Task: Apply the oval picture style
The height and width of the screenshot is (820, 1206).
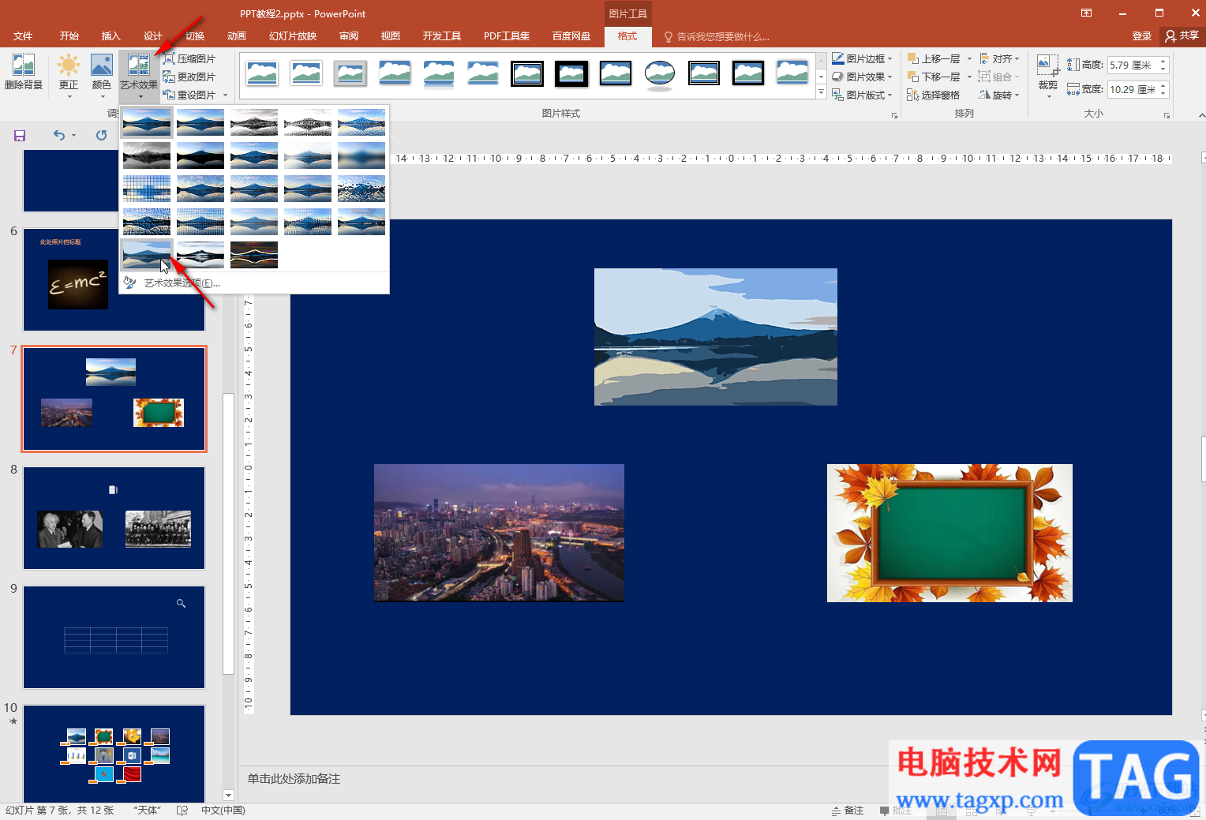Action: (x=660, y=74)
